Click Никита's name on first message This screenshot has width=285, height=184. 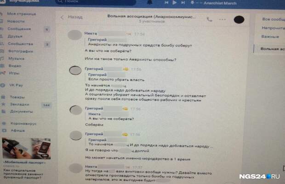tap(91, 33)
